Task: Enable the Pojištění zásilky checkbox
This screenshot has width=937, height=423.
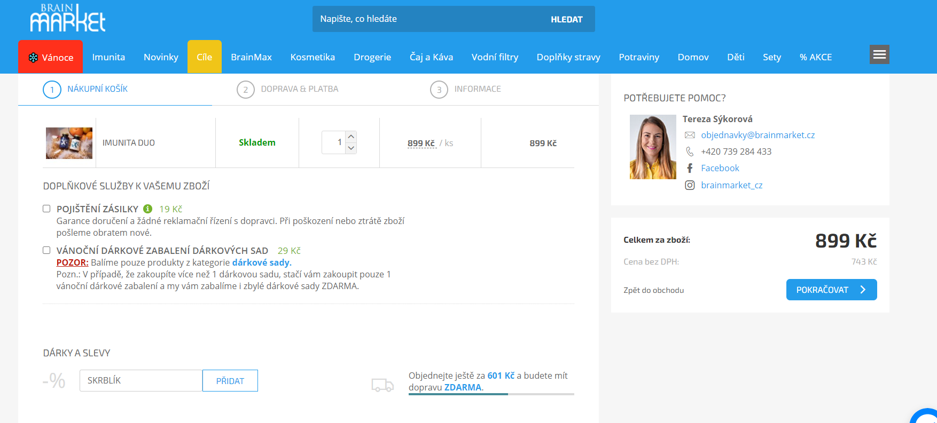Action: (46, 209)
